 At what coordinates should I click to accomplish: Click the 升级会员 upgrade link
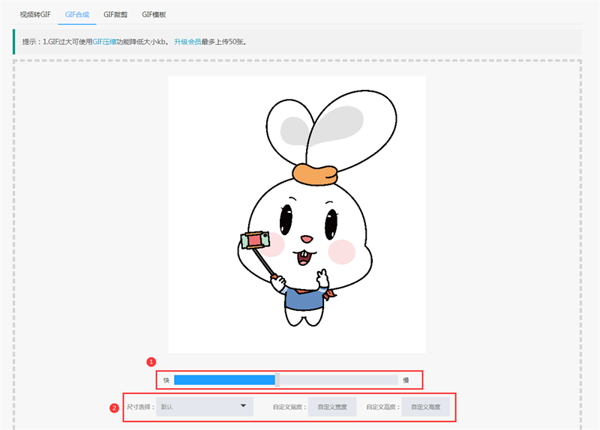click(187, 42)
